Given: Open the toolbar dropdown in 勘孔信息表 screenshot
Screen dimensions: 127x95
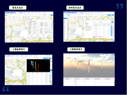Looking at the screenshot, I should [x=46, y=15].
